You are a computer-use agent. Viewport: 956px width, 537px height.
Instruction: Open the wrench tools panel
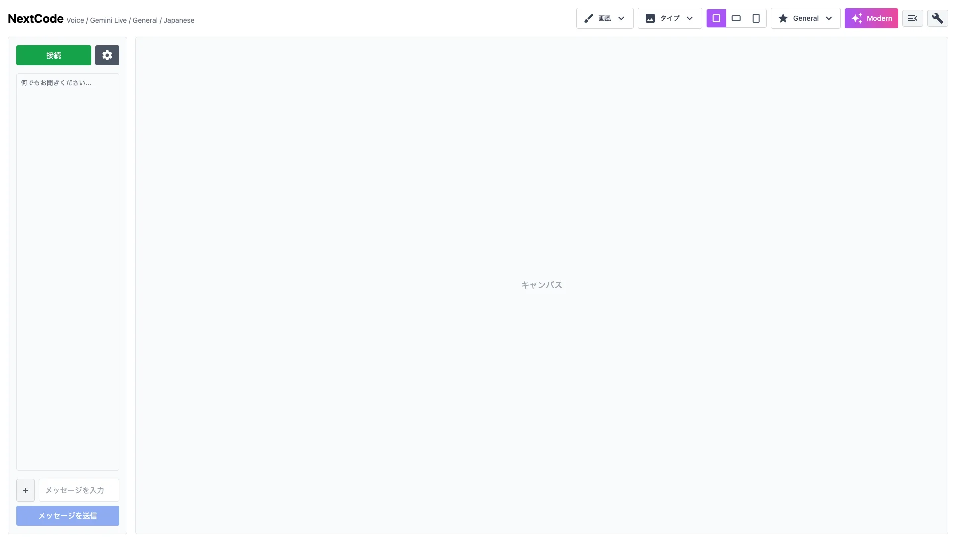tap(938, 18)
